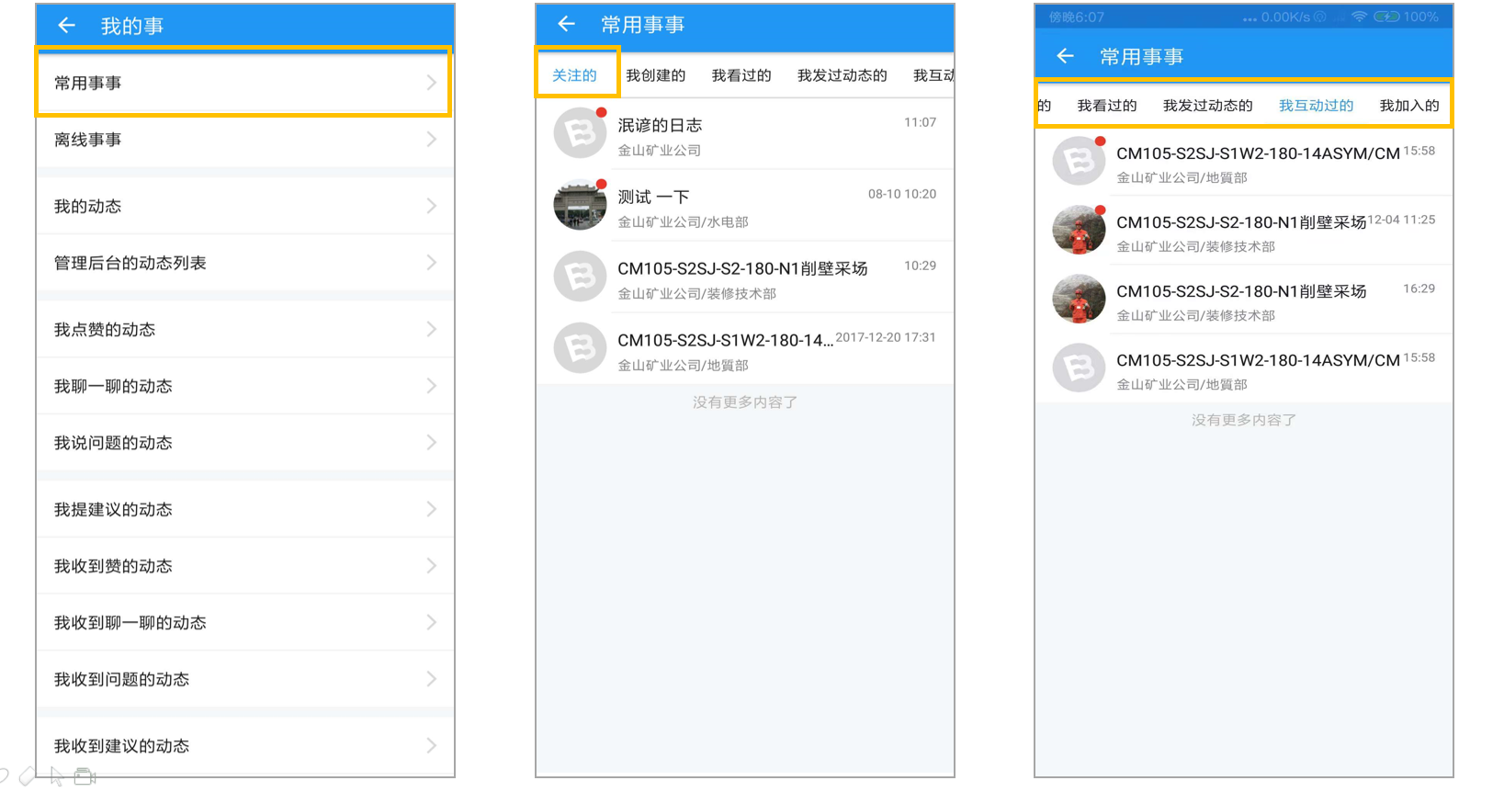
Task: Tap battery icon in phone status bar
Action: [x=1386, y=17]
